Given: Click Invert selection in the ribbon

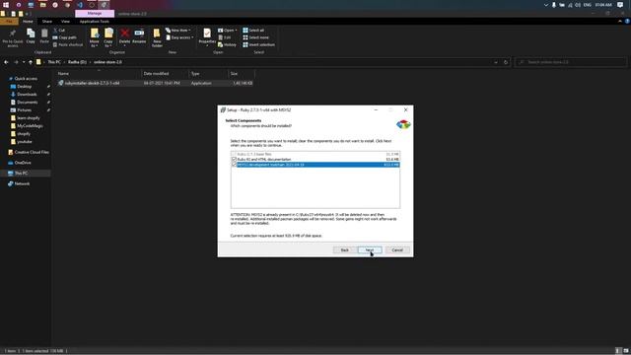Looking at the screenshot, I should tap(258, 44).
